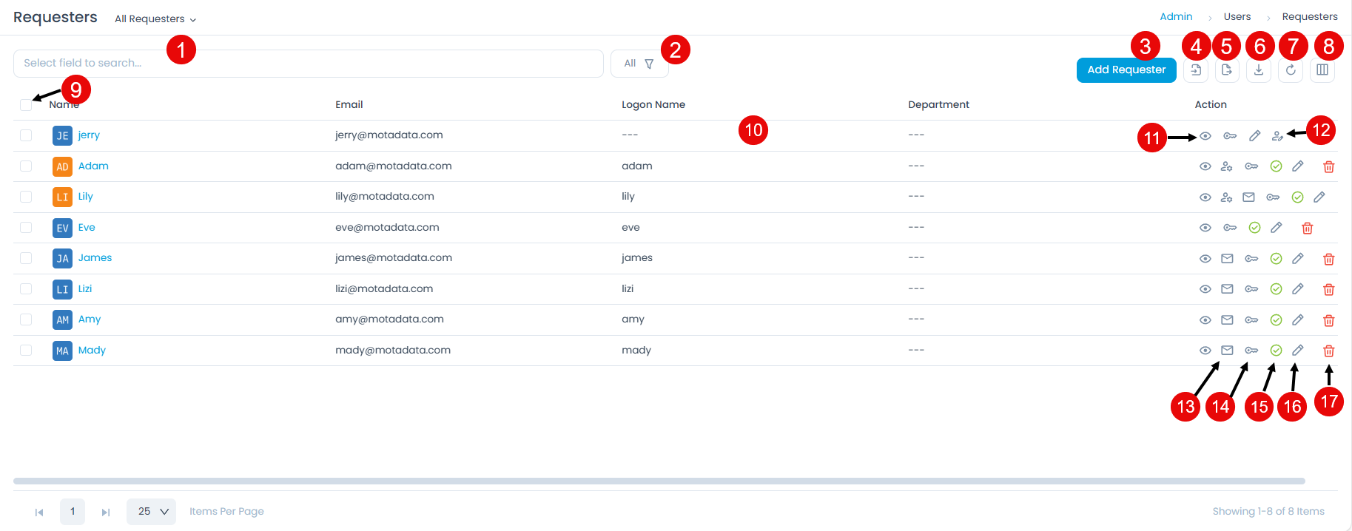This screenshot has height=531, width=1352.
Task: Click the envelope icon for Amy
Action: click(x=1227, y=320)
